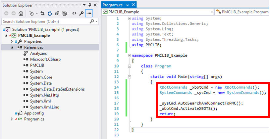The image size is (270, 139).
Task: Click the Collapse All icon
Action: [x=57, y=14]
